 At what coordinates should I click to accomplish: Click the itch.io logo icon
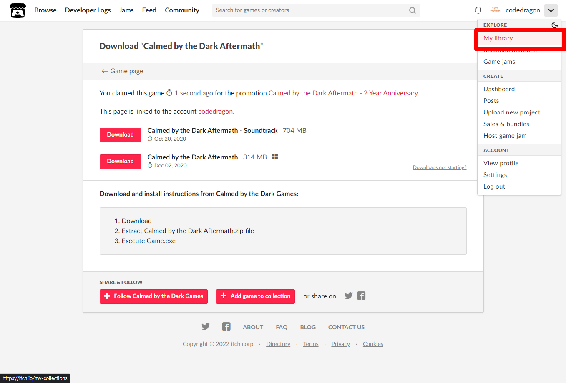pos(18,10)
